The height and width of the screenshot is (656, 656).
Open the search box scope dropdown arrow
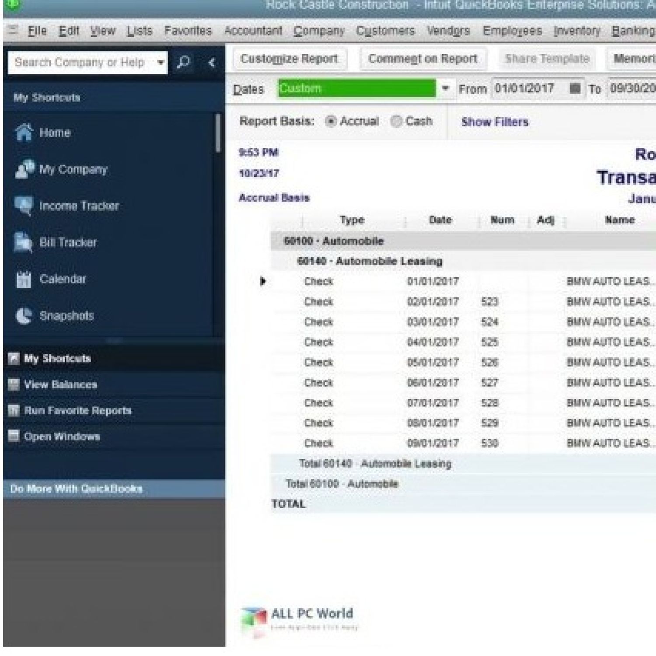pyautogui.click(x=161, y=63)
